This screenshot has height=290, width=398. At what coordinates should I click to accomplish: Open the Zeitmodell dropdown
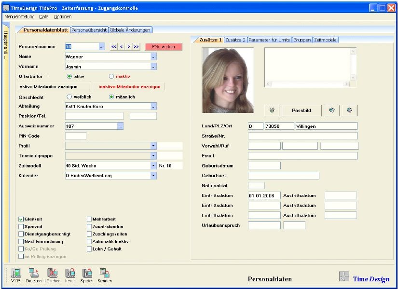coord(153,166)
